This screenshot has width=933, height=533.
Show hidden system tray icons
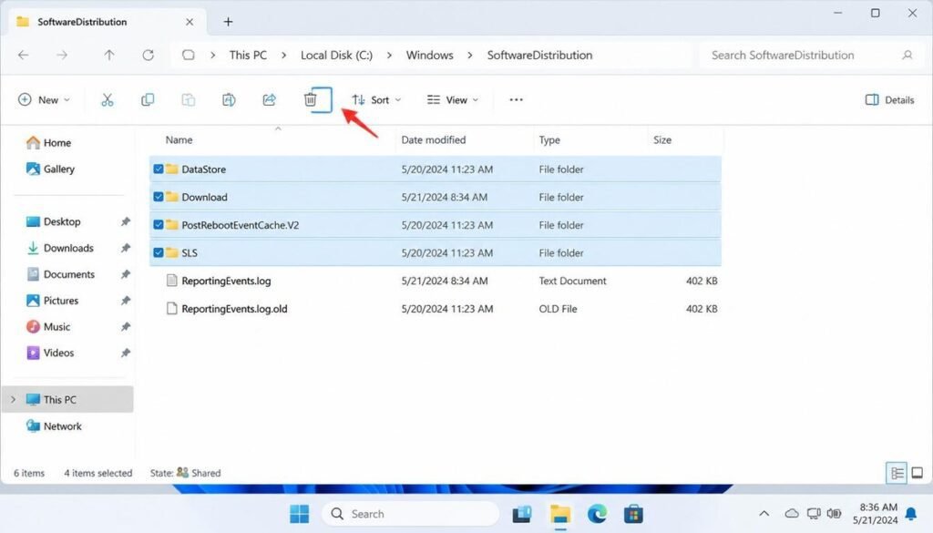764,513
